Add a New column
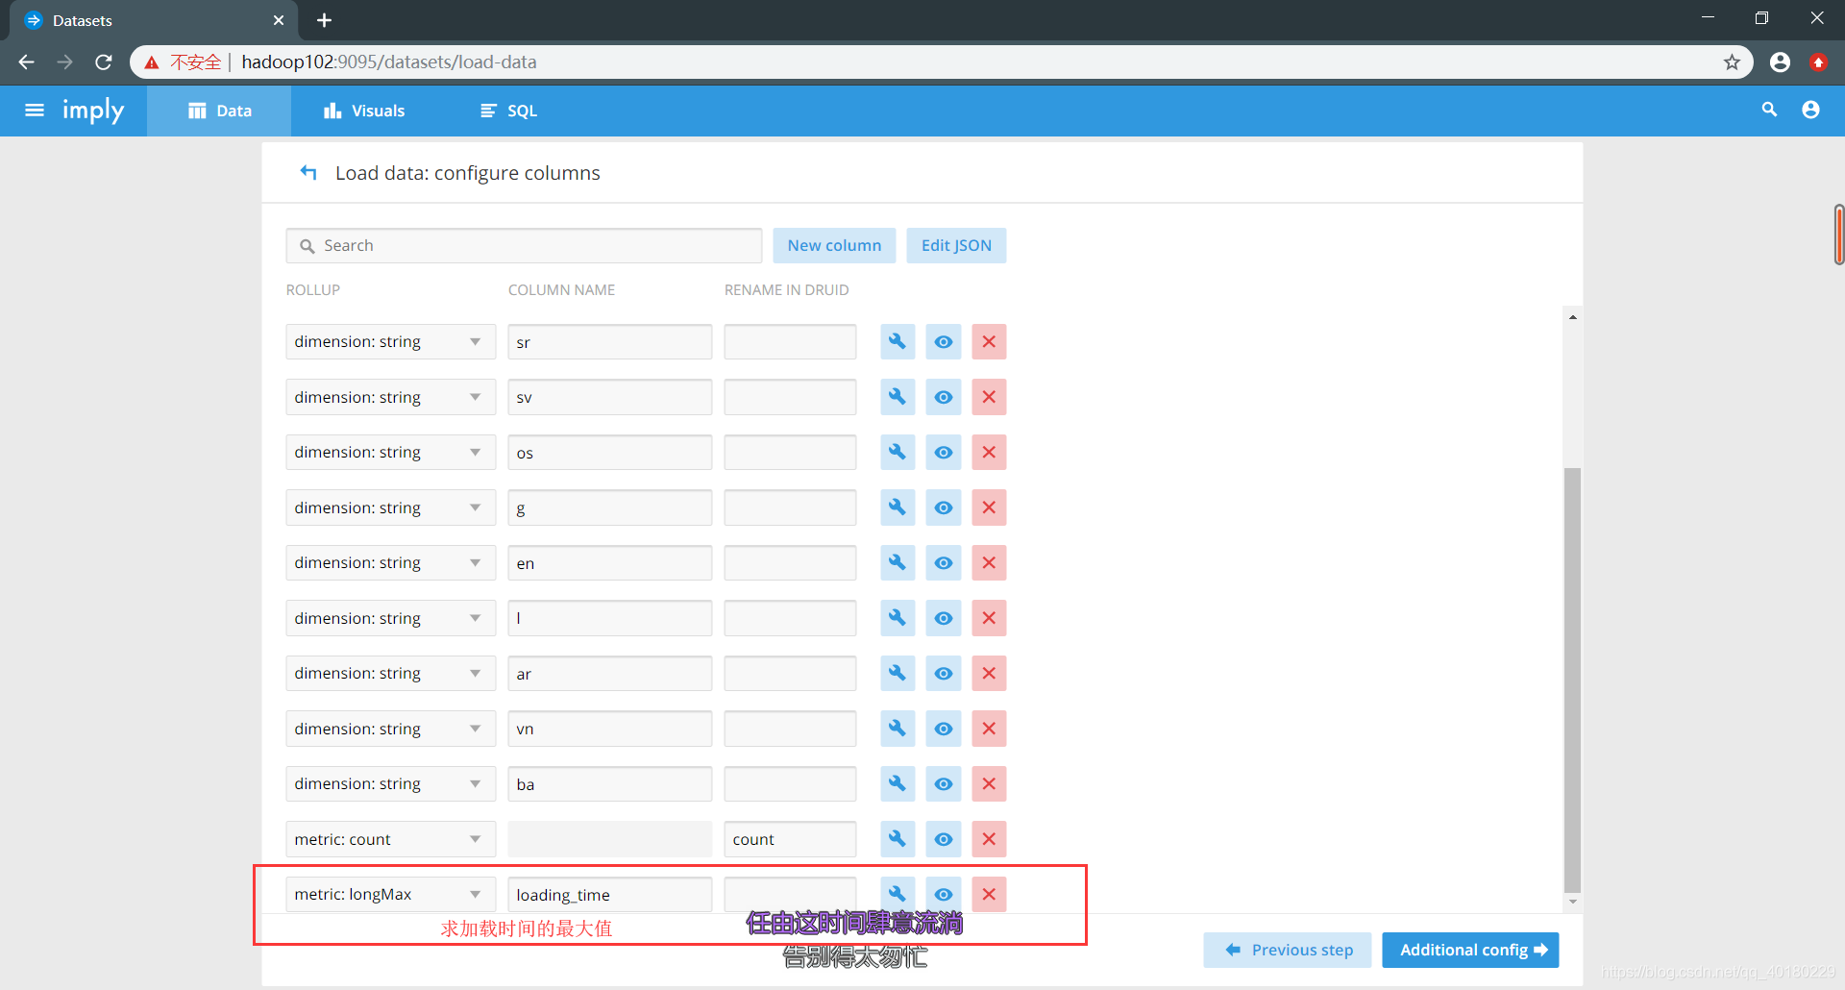This screenshot has height=990, width=1845. (834, 245)
